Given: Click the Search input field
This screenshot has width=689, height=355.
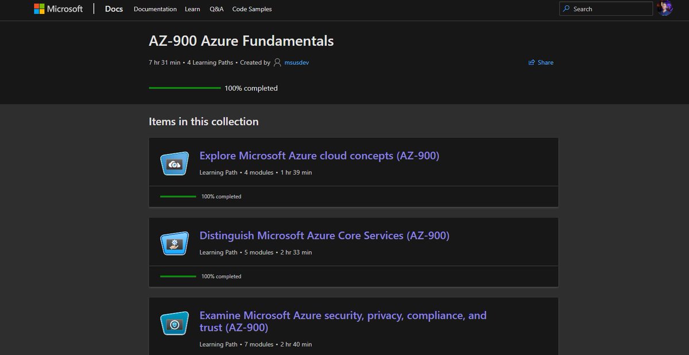Looking at the screenshot, I should pos(606,9).
